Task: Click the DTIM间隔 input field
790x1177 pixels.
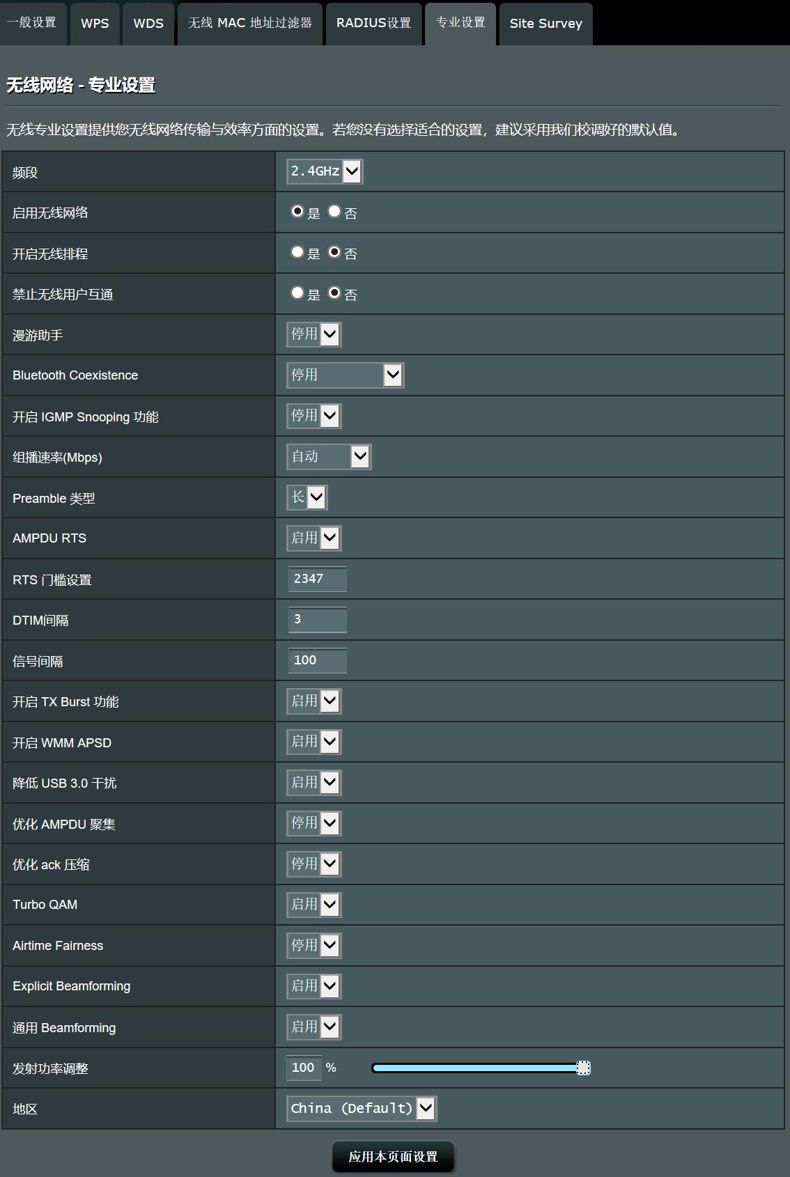Action: 318,620
